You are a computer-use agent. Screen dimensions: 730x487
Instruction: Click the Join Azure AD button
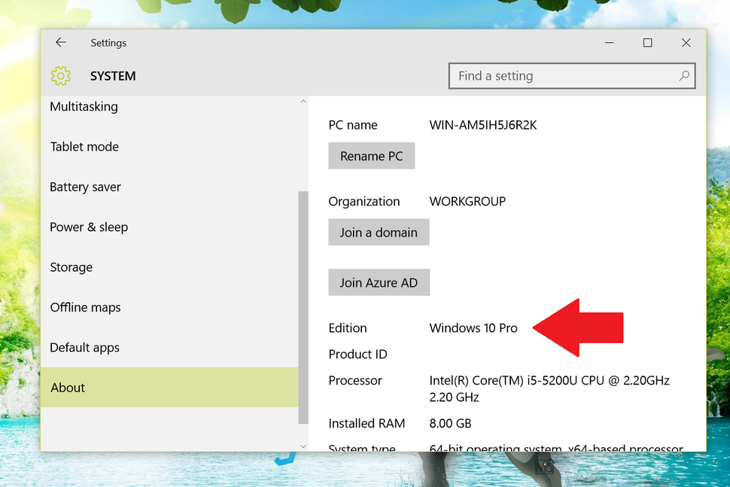click(x=379, y=282)
